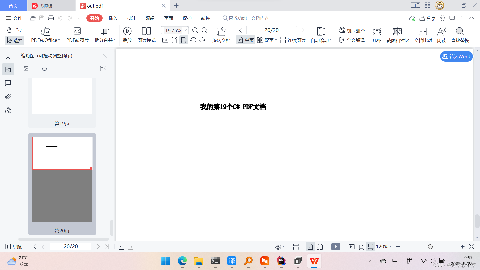
Task: Click 转为Word button
Action: tap(456, 56)
